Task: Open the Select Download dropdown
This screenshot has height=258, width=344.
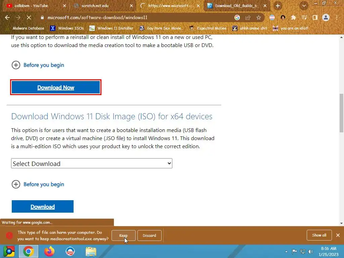Action: tap(92, 164)
